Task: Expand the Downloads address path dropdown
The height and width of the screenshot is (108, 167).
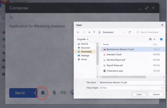Action: (x=124, y=32)
